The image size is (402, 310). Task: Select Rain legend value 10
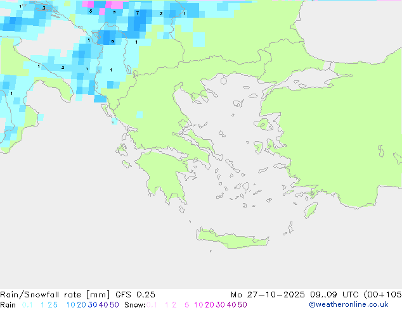(70, 305)
